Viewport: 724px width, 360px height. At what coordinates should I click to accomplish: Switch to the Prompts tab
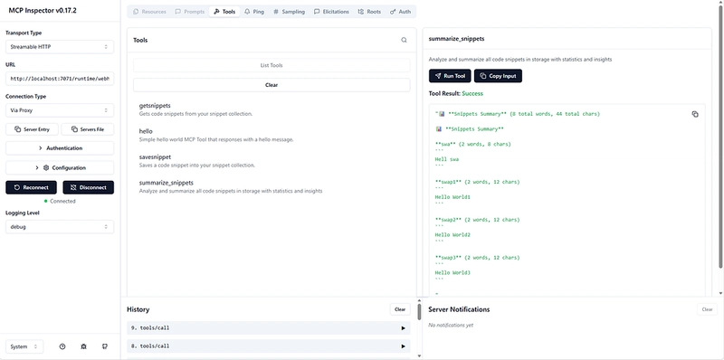pos(189,12)
